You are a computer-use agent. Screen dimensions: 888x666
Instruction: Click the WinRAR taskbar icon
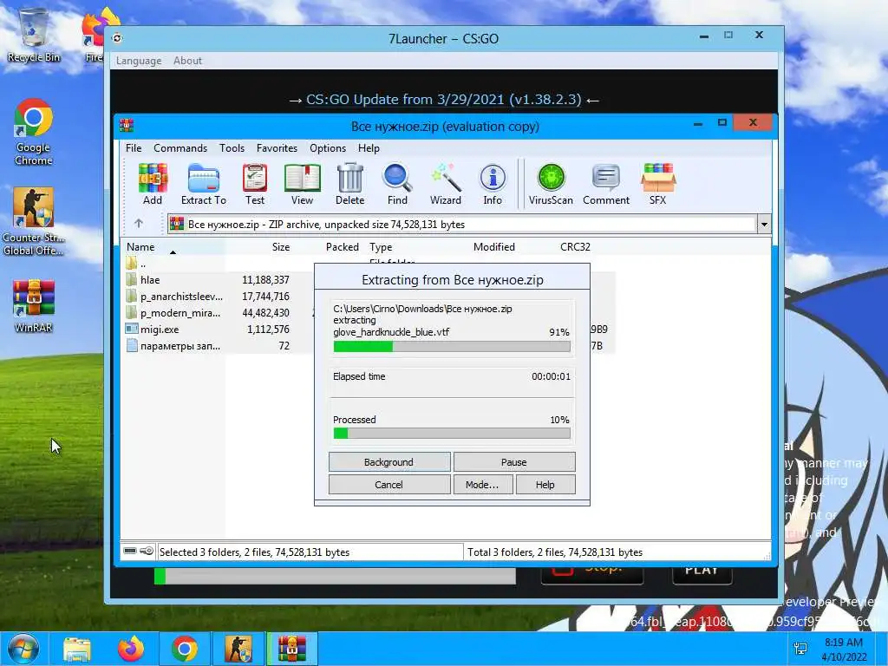click(x=291, y=649)
